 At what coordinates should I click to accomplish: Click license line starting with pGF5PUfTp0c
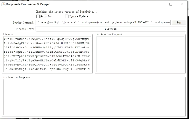pos(47,56)
